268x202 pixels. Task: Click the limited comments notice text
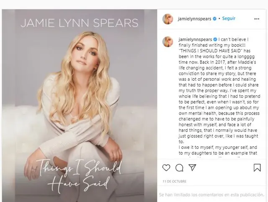[211, 194]
